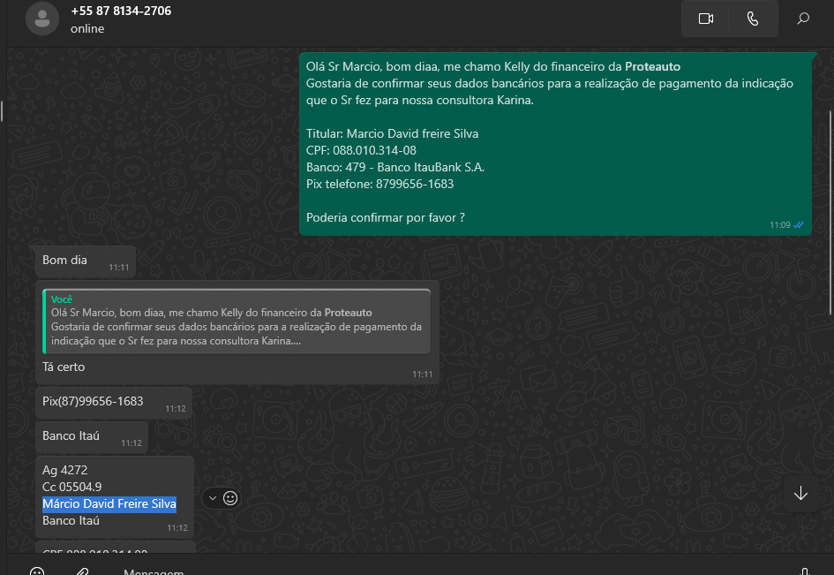Expand message options chevron next to the emoji
The width and height of the screenshot is (834, 575).
(212, 498)
